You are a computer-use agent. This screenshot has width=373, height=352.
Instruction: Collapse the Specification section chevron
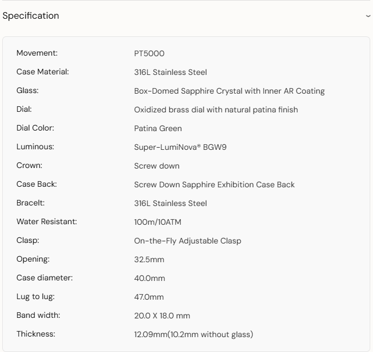pos(368,16)
